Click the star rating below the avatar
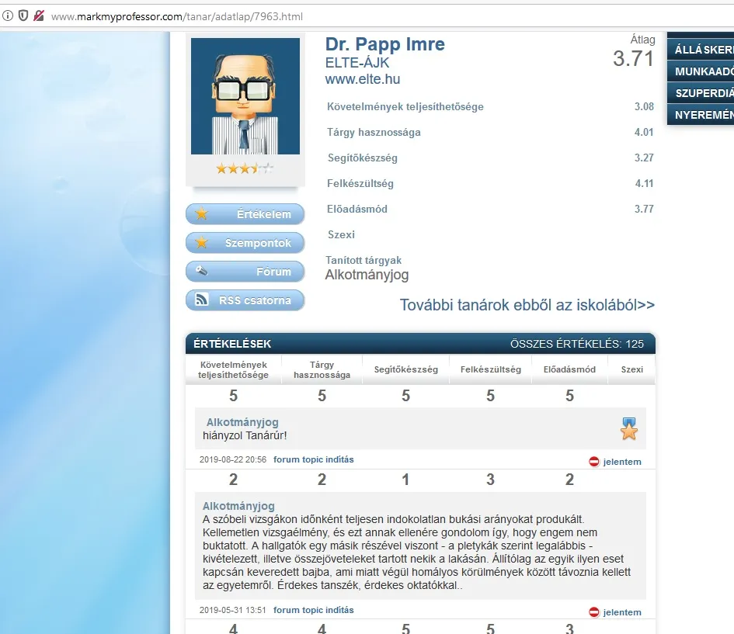This screenshot has width=734, height=634. [x=244, y=168]
